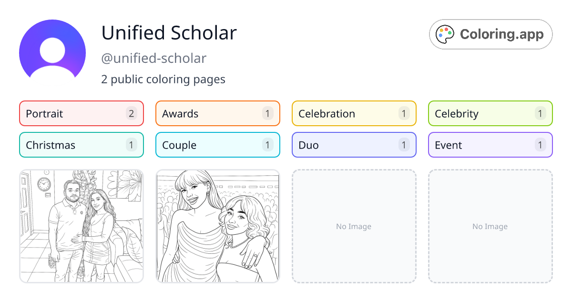Click the Coloring.app badge link
The width and height of the screenshot is (572, 300).
(490, 34)
